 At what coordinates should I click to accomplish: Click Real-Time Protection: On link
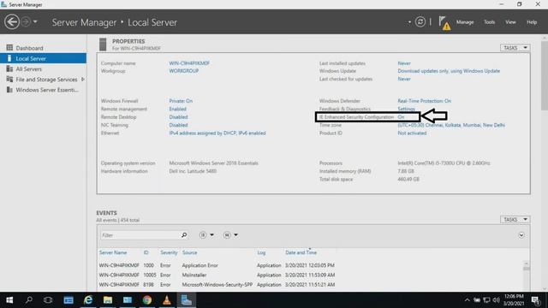click(x=425, y=101)
